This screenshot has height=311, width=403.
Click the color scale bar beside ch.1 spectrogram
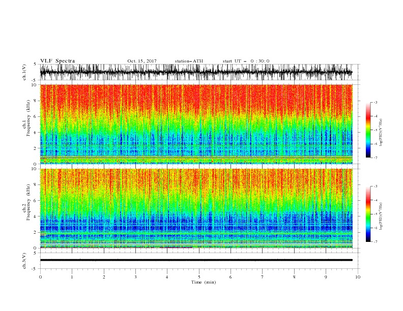coord(368,130)
